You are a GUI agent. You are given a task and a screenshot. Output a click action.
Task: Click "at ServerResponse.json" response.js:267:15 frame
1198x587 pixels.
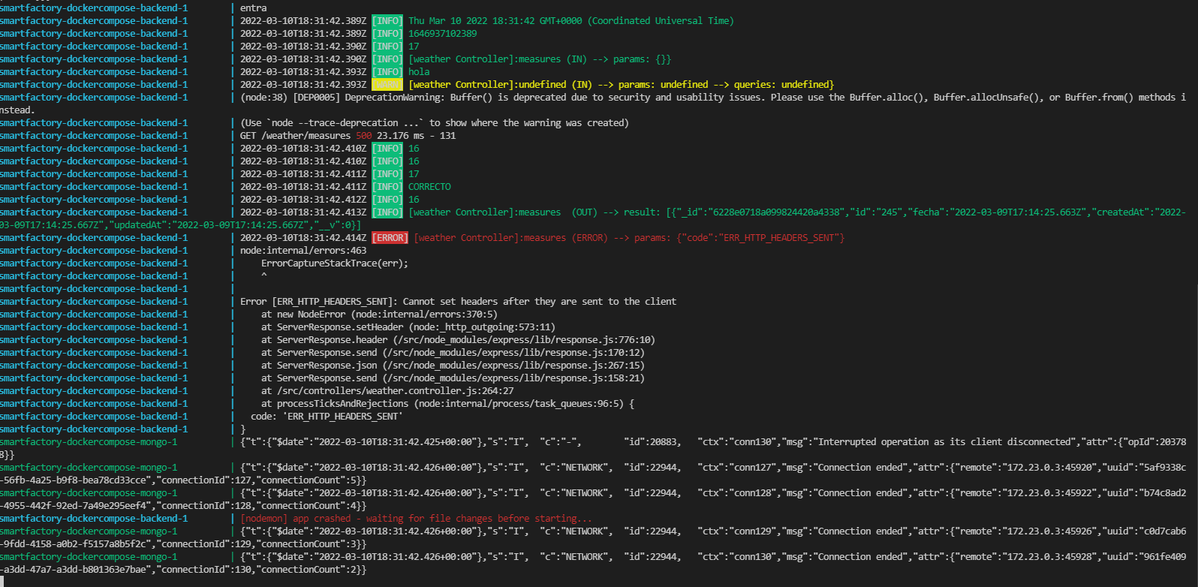coord(453,366)
